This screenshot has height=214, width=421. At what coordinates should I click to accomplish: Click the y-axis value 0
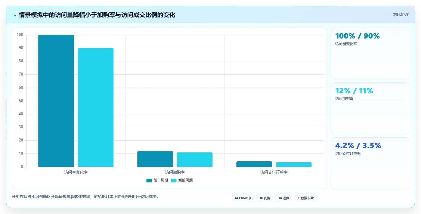pos(22,167)
